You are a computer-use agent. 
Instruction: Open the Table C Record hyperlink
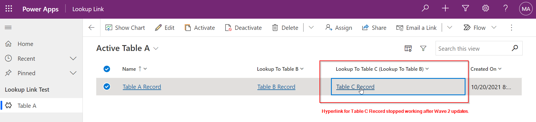pyautogui.click(x=355, y=87)
